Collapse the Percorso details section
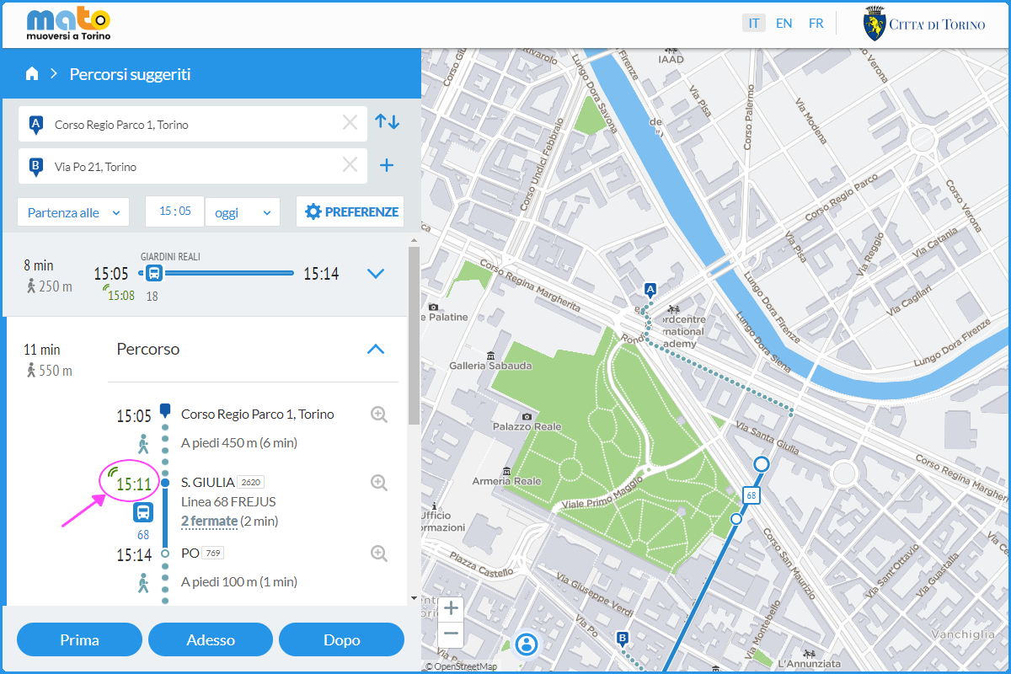Image resolution: width=1011 pixels, height=674 pixels. click(376, 350)
